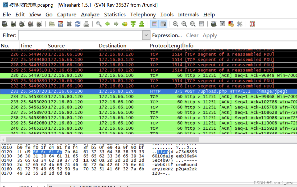Go forward in packet history arrow
The image size is (297, 187).
coord(116,24)
